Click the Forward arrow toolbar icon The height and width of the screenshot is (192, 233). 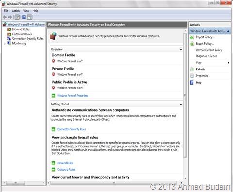point(10,17)
